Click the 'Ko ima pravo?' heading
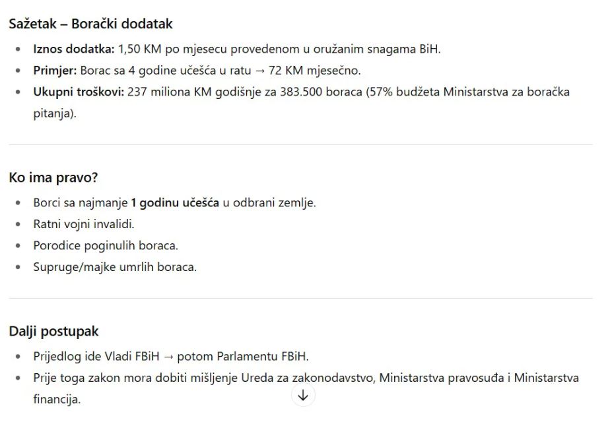Viewport: 612px width, 422px height. 53,177
